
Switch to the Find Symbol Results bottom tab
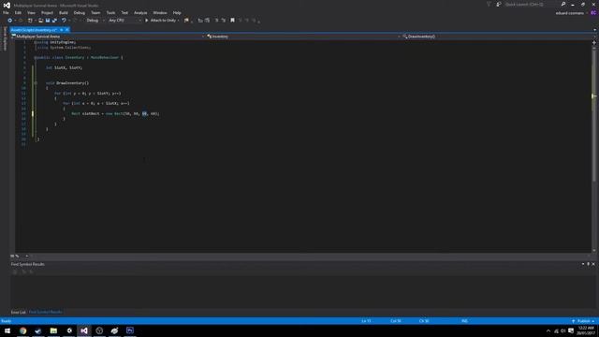(x=46, y=312)
